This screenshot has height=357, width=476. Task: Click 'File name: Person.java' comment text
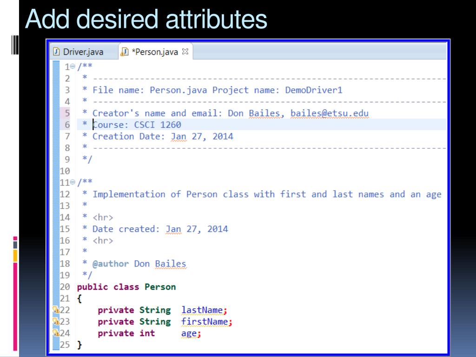coord(150,90)
